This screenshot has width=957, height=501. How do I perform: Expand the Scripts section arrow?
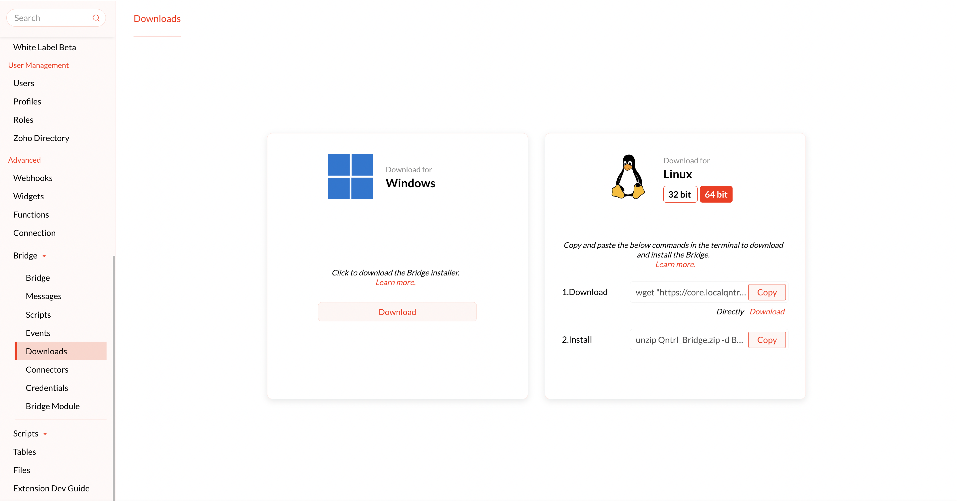45,434
